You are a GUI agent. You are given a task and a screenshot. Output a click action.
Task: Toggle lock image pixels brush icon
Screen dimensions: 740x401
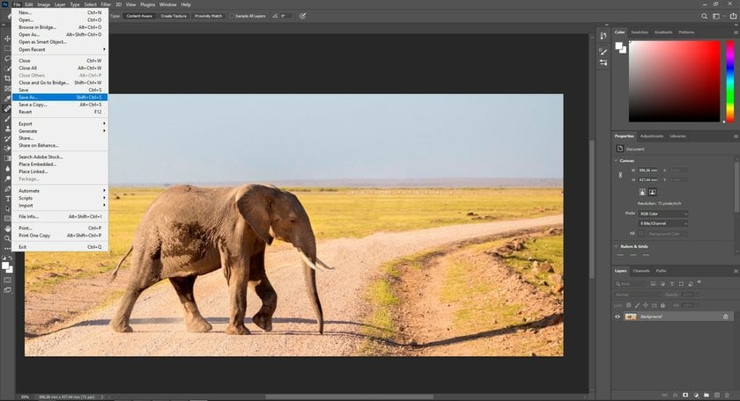[x=637, y=305]
